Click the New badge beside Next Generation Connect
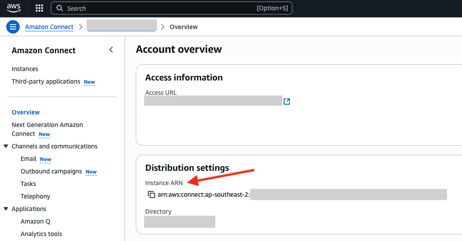Screen dimensions: 462x241 tap(44, 134)
